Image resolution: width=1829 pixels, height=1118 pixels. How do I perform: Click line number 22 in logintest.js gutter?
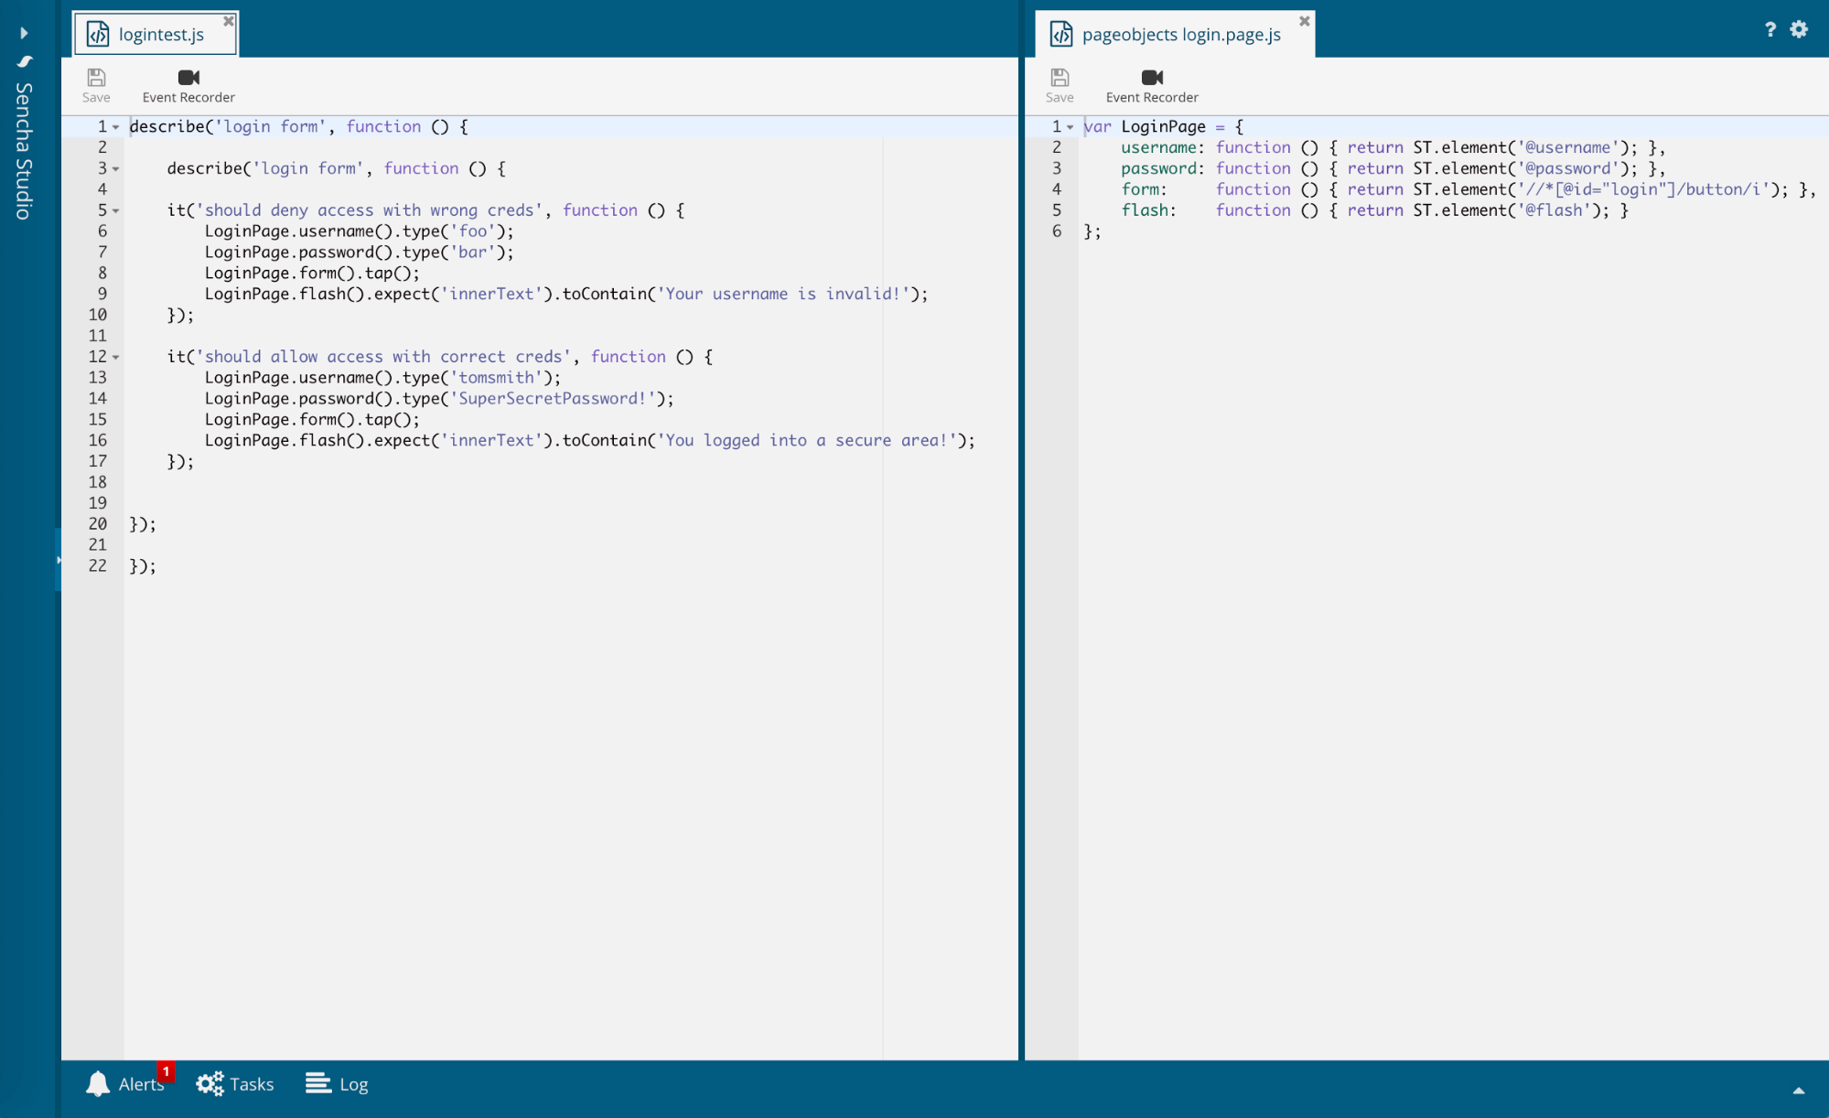click(x=97, y=566)
